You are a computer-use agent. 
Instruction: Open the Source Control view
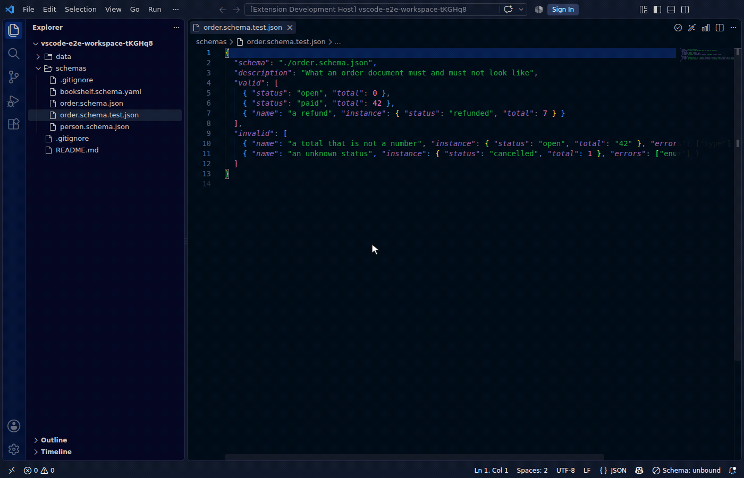[14, 77]
